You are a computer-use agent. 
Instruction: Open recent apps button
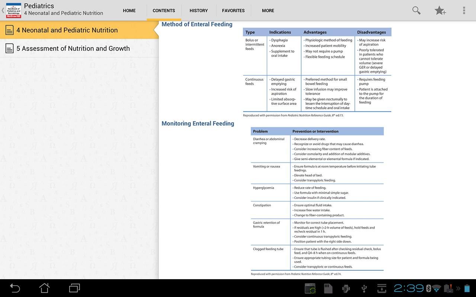(x=74, y=288)
